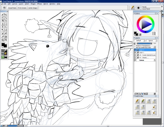
Task: Open the brush variant dropdown arrow
Action: 141,8
